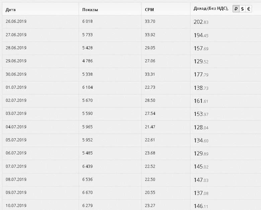Sort table by Дата column header
This screenshot has height=210, width=261.
click(x=11, y=9)
